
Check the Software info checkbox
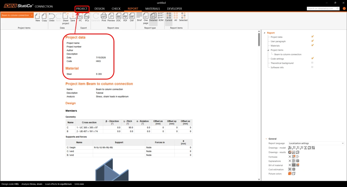point(312,67)
